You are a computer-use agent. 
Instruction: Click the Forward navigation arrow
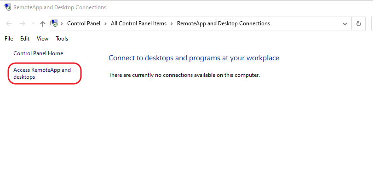point(22,23)
